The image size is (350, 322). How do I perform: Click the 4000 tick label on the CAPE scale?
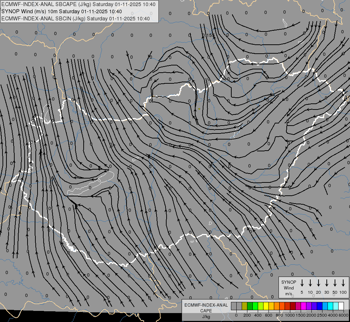pyautogui.click(x=333, y=315)
